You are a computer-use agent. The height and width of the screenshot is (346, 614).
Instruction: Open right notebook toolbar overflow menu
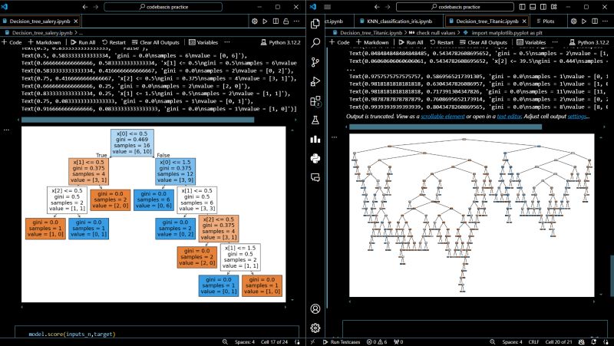(555, 42)
